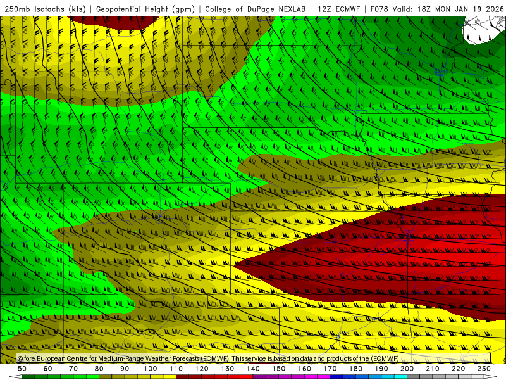Click the 180 label on the color scale

[x=356, y=369]
